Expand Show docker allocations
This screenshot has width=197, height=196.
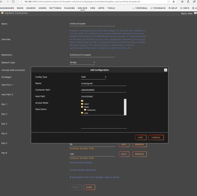point(84,170)
